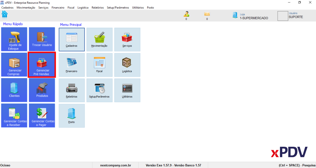Viewport: 316px width, 168px height.
Task: Select the Fiscal main menu tile
Action: click(x=100, y=65)
